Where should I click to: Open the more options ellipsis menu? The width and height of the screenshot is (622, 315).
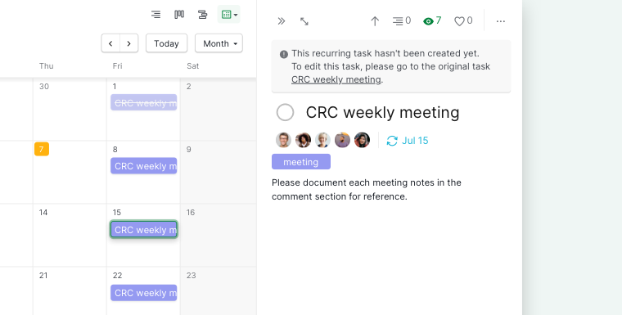[x=501, y=21]
